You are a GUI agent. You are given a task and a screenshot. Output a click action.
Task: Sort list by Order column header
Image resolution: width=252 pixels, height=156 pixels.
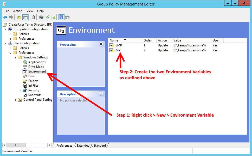pyautogui.click(x=149, y=40)
